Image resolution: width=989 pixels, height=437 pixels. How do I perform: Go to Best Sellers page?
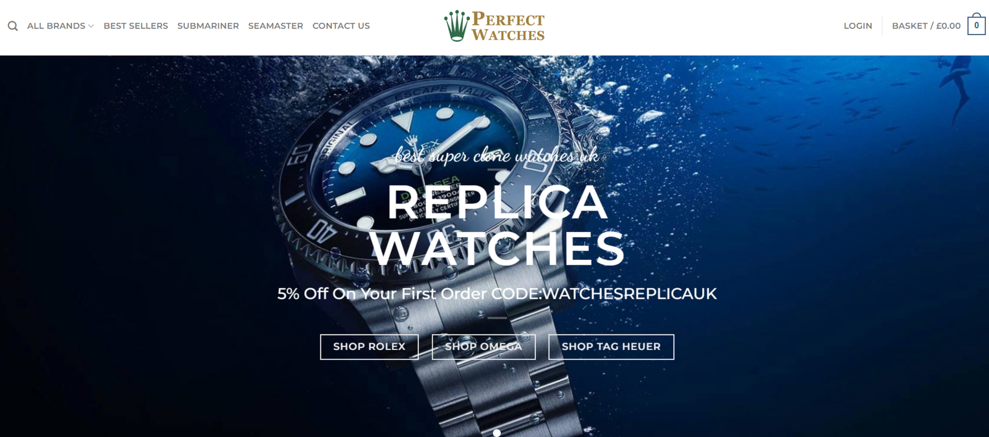click(136, 26)
